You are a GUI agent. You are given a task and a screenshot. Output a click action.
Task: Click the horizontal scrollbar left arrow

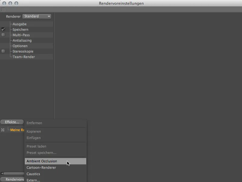(2, 173)
